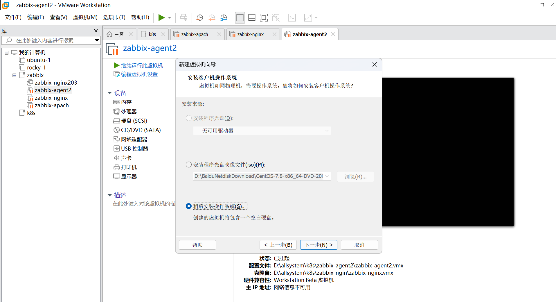
Task: Open the snapshot manager icon
Action: point(224,17)
